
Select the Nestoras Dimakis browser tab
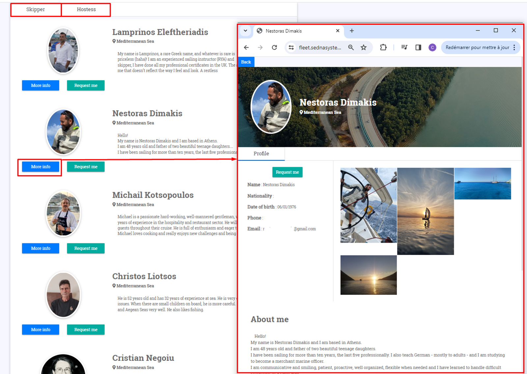pyautogui.click(x=298, y=31)
